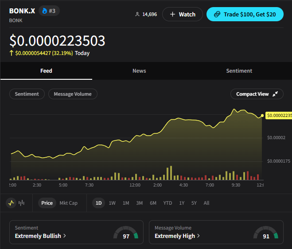Click the 12:00 time axis label
292x249 pixels.
[x=135, y=185]
